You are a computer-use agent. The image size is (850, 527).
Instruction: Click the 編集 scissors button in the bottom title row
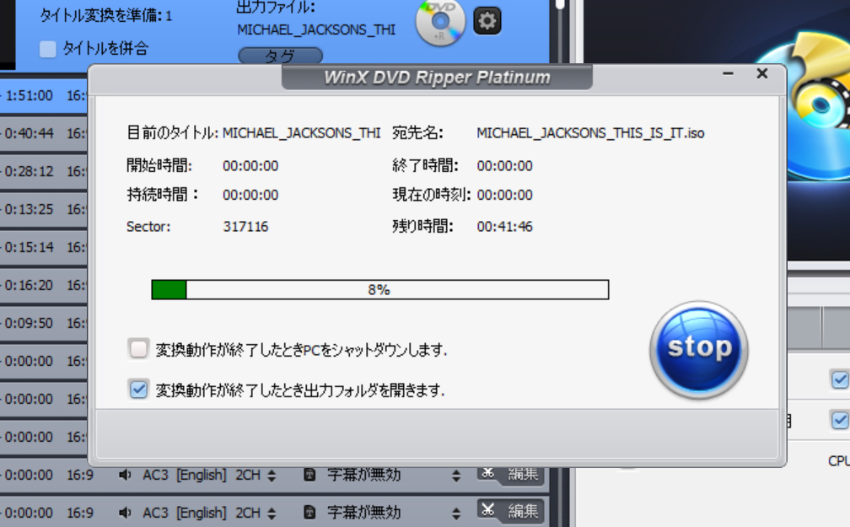coord(510,510)
